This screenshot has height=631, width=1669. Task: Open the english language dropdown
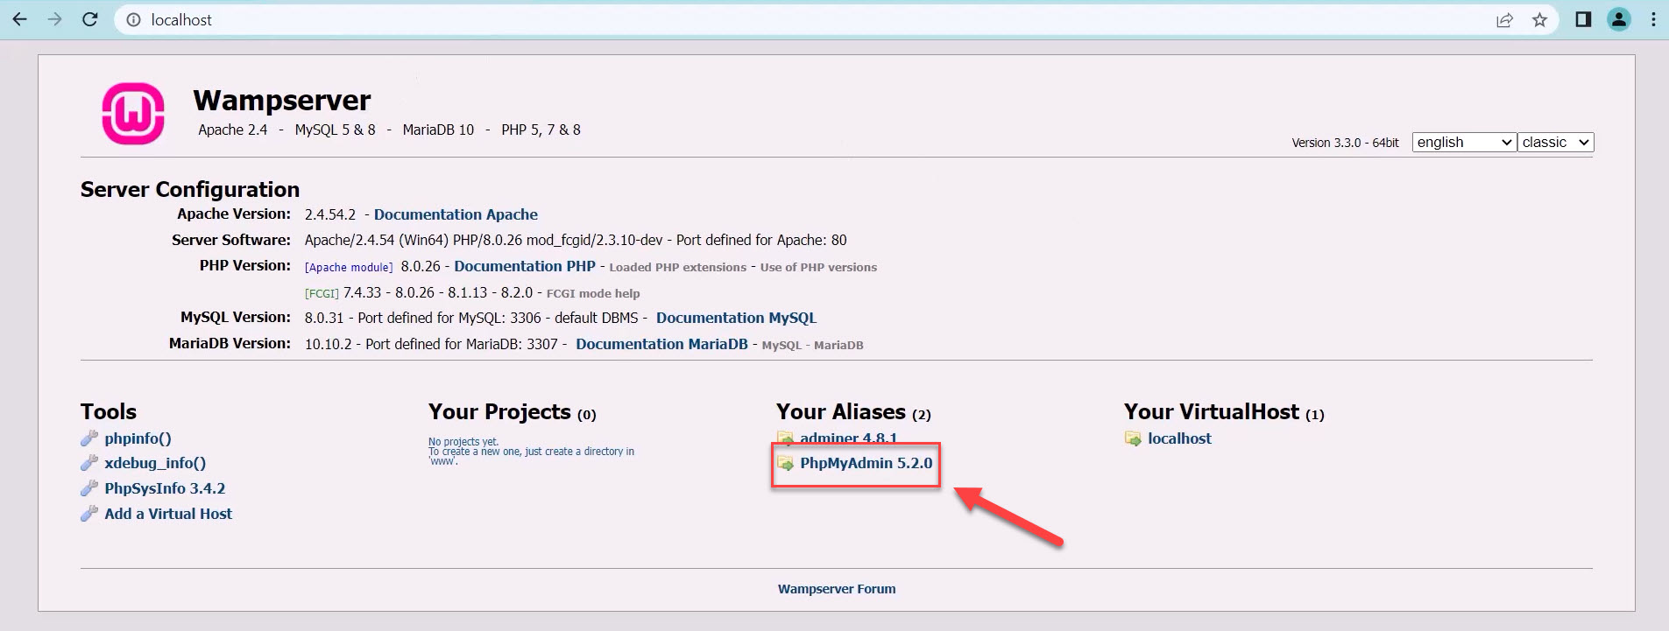1464,142
